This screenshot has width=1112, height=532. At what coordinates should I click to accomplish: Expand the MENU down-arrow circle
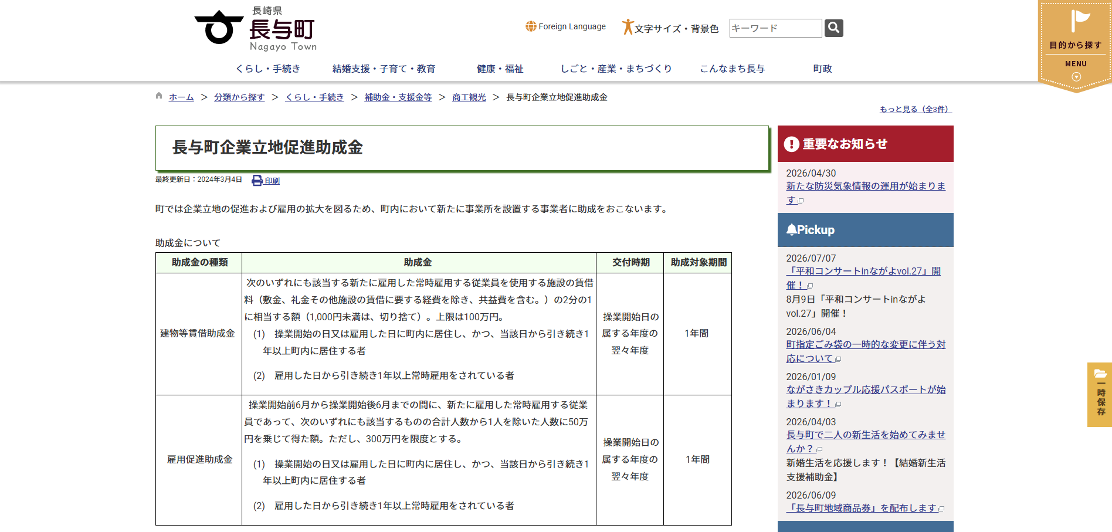click(x=1076, y=77)
